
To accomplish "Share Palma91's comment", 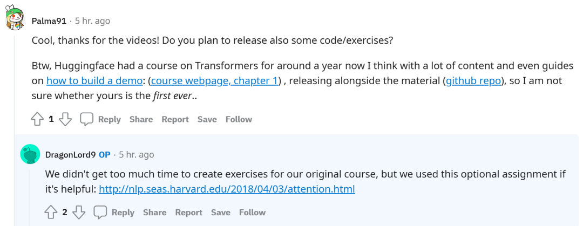I will coord(141,119).
